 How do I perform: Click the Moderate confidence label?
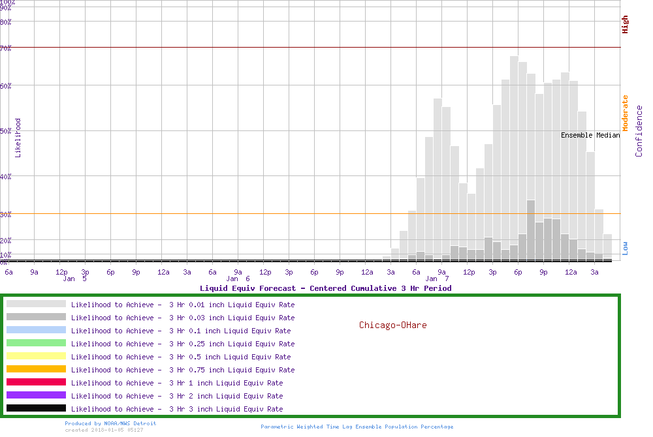pos(625,113)
